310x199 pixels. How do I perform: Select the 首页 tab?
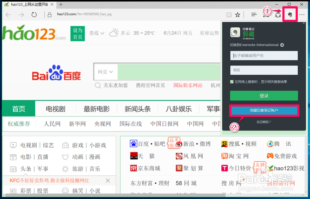click(x=19, y=109)
